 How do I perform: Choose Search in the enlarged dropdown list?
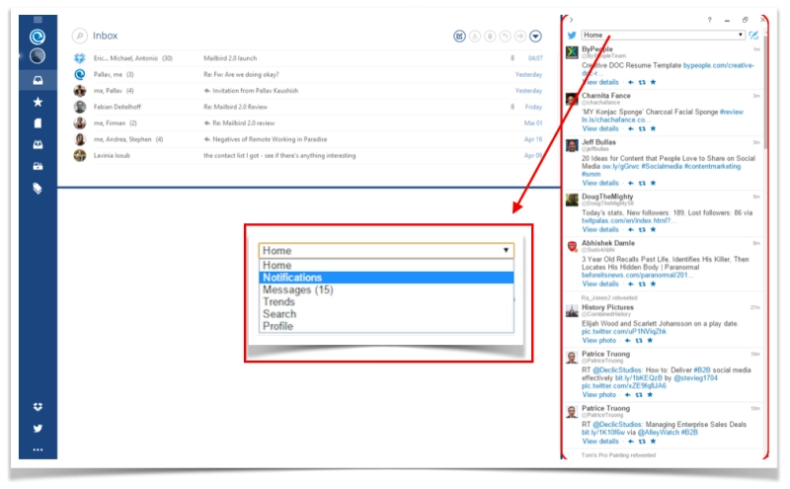pyautogui.click(x=386, y=314)
